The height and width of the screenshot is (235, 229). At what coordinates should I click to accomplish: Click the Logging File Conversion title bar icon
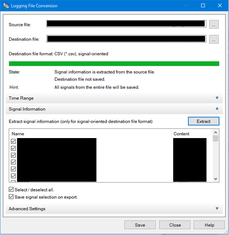point(6,5)
